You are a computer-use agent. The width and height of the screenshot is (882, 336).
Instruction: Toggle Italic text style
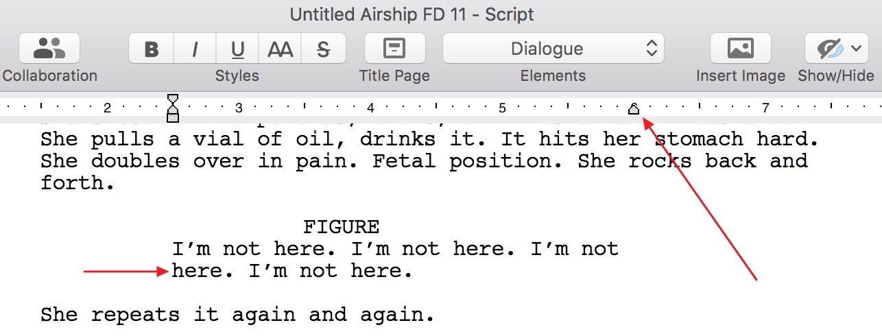click(x=195, y=49)
